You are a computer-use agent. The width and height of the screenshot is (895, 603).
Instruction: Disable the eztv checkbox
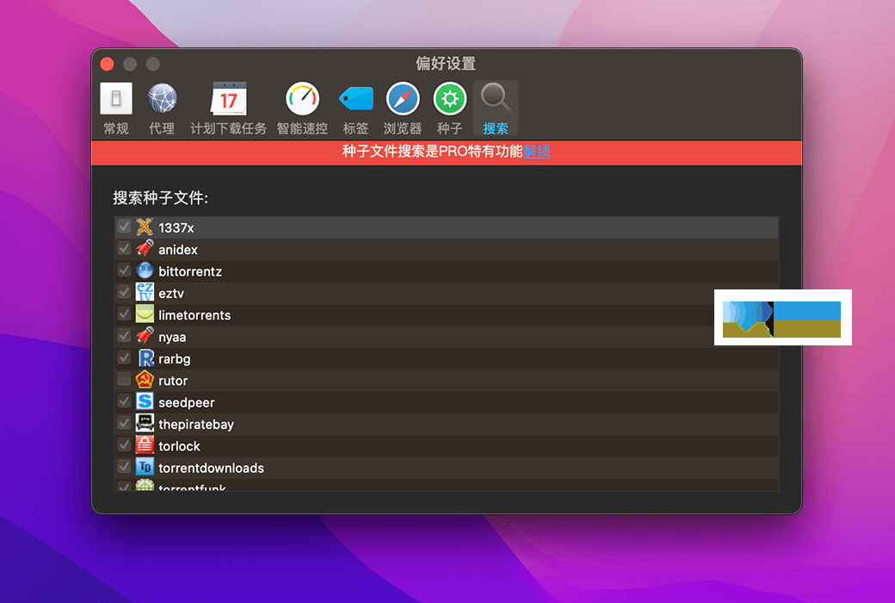(x=124, y=292)
